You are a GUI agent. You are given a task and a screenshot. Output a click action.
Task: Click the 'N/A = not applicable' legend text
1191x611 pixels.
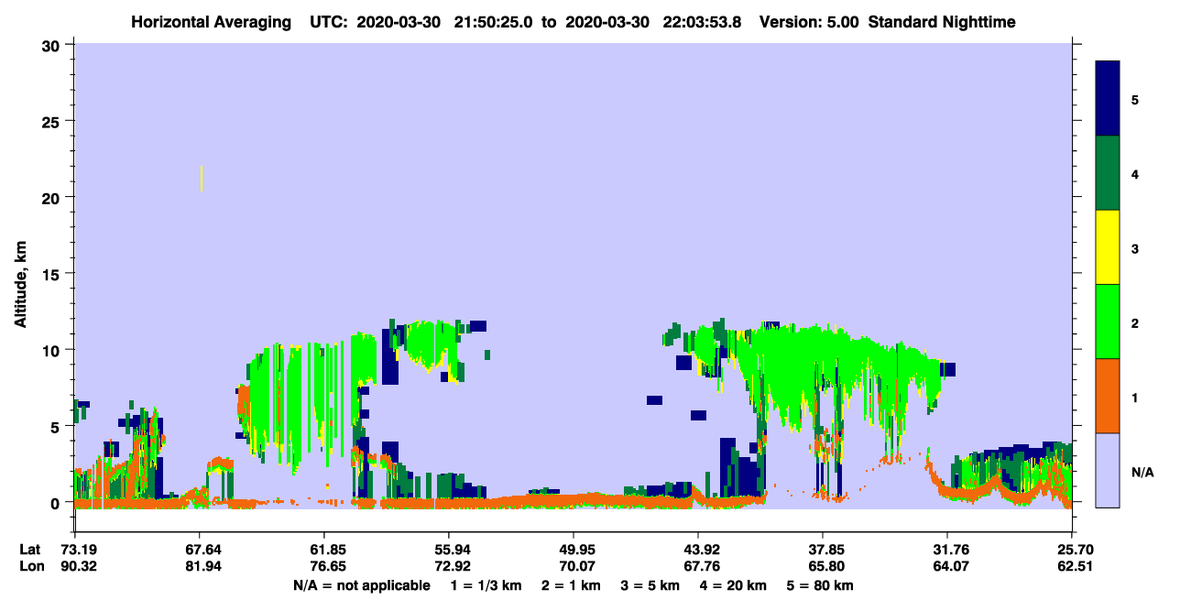(x=362, y=585)
